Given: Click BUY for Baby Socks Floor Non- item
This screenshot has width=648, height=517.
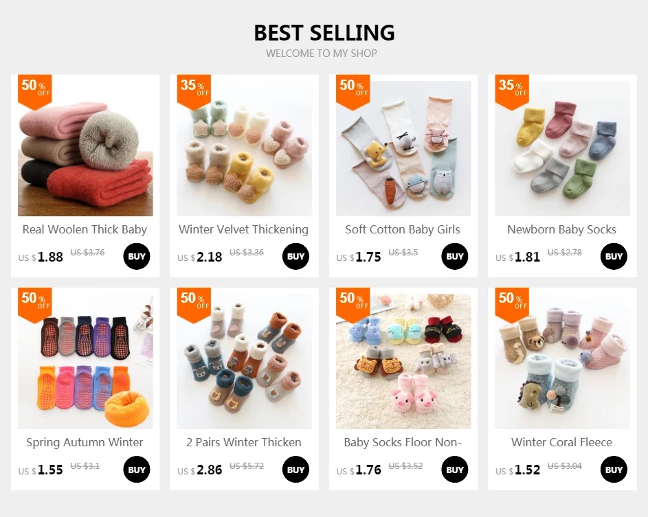Looking at the screenshot, I should [x=455, y=470].
